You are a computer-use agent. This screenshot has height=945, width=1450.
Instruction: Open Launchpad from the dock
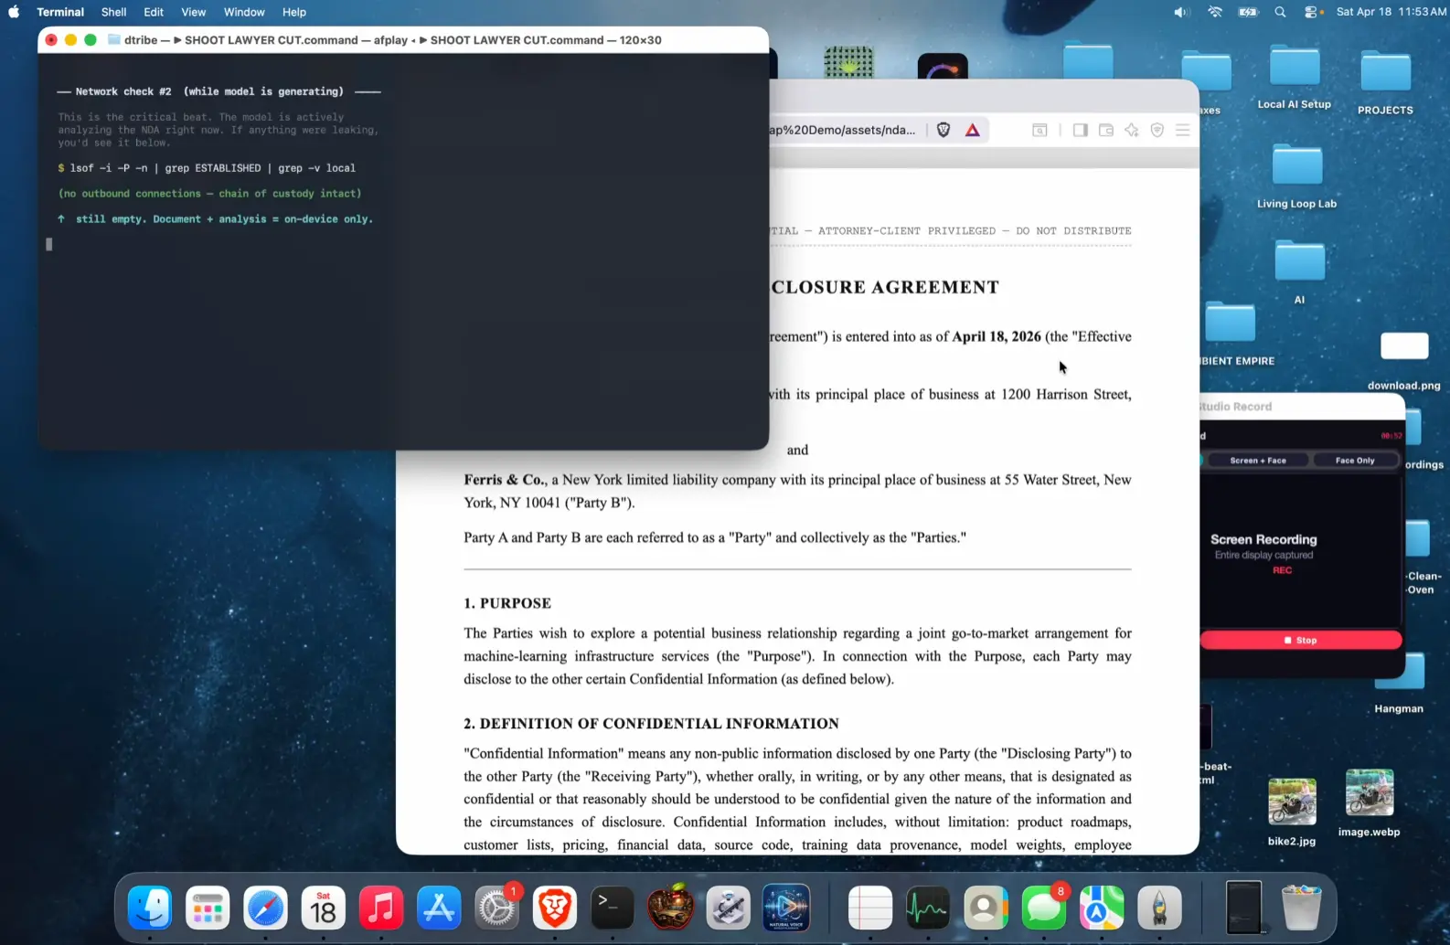(208, 908)
